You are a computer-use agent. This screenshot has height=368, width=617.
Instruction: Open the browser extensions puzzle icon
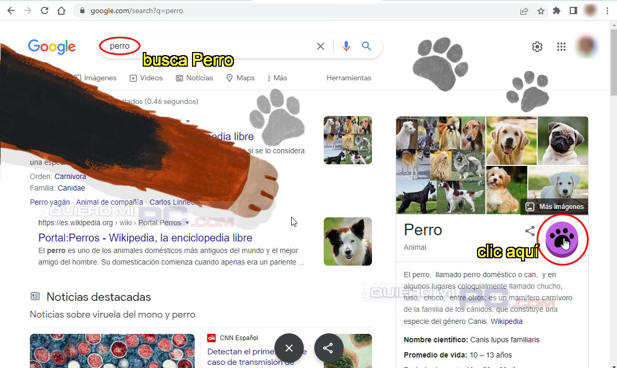[557, 10]
